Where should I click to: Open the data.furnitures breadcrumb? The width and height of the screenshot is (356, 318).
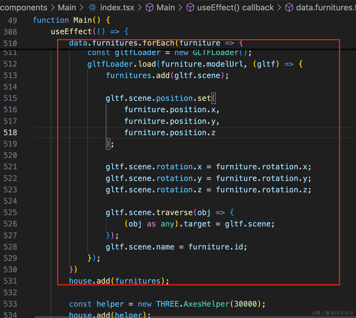click(x=326, y=7)
